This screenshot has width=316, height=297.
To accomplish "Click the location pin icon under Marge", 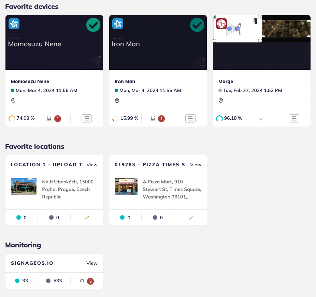I will pos(221,101).
